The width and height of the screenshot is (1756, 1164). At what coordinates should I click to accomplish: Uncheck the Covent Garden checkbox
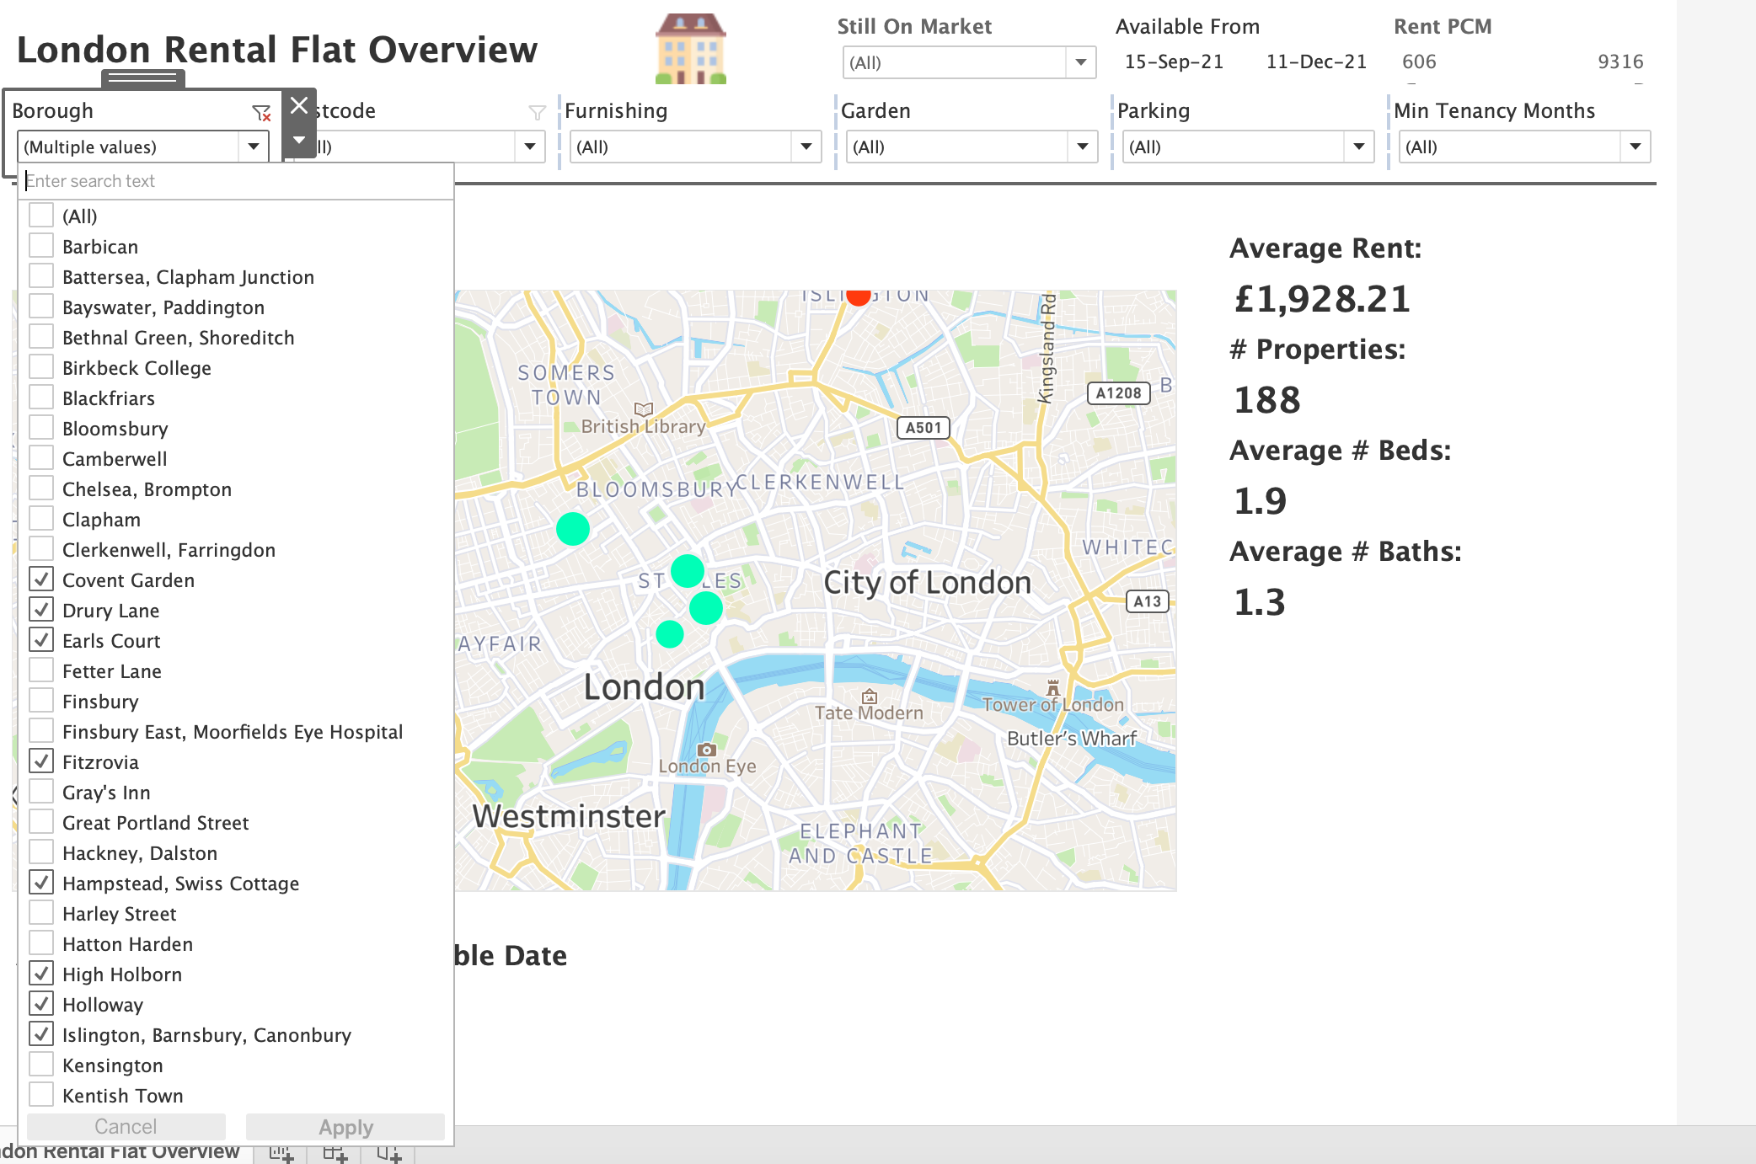41,579
